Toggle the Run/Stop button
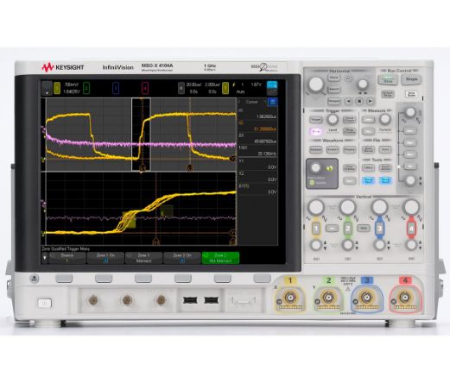 click(x=388, y=79)
